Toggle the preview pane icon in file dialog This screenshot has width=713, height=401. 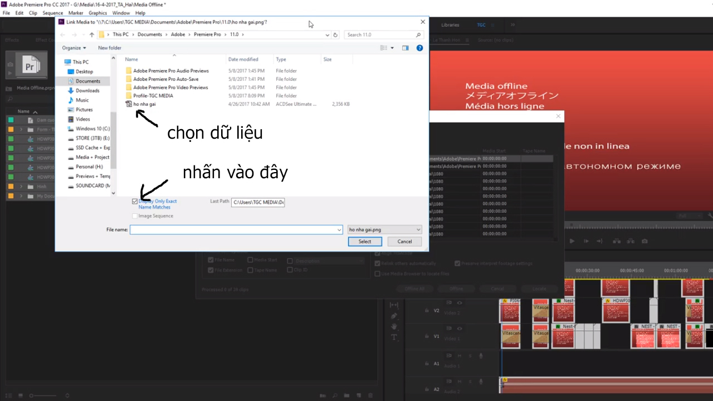point(406,48)
